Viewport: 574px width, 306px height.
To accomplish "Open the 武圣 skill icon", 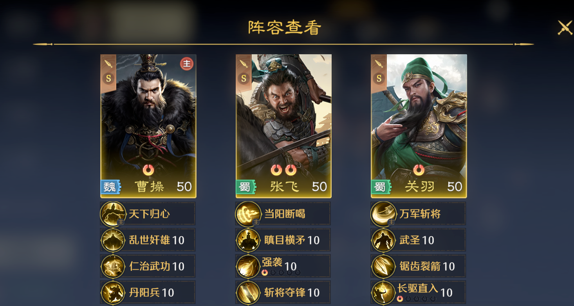I will 383,240.
